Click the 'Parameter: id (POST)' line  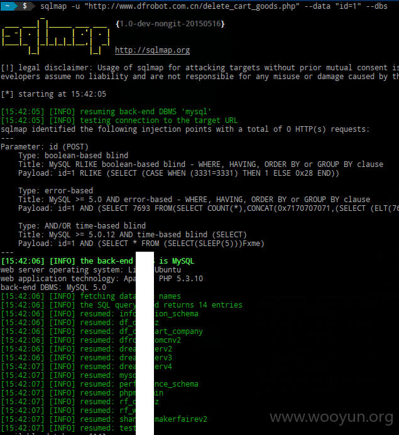(x=45, y=147)
